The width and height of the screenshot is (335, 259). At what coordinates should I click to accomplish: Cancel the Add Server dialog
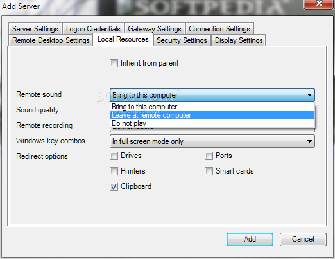(x=303, y=239)
